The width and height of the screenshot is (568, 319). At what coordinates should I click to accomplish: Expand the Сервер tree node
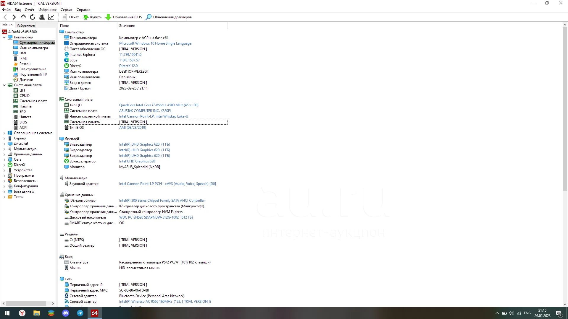4,138
